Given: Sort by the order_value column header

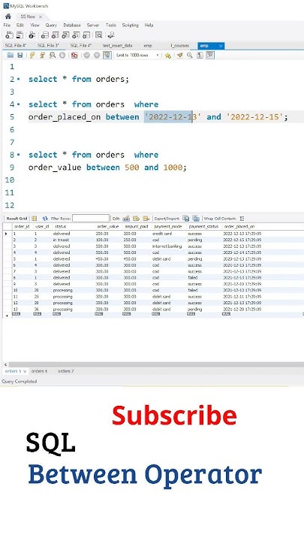Looking at the screenshot, I should pyautogui.click(x=108, y=226).
